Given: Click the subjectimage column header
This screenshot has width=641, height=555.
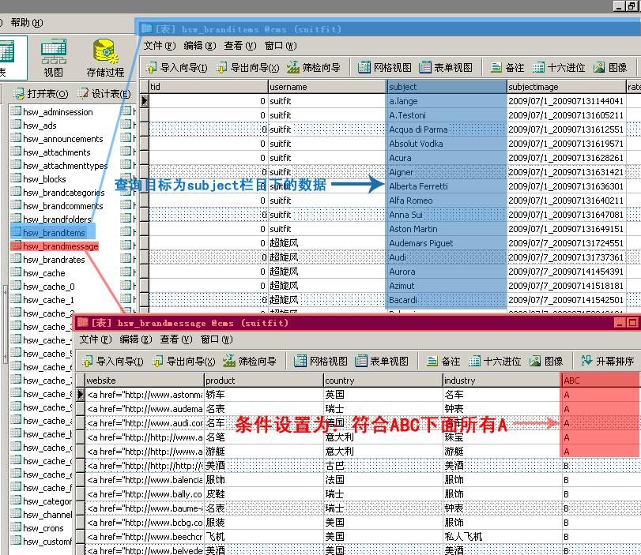Looking at the screenshot, I should coord(566,87).
